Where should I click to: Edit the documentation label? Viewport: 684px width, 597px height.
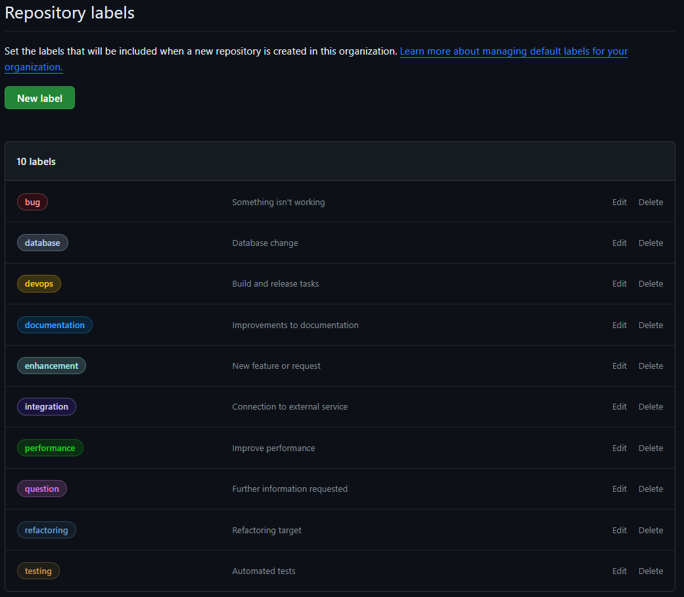pyautogui.click(x=619, y=325)
